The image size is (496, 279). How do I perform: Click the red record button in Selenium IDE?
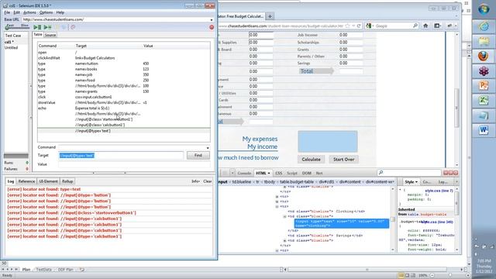[212, 28]
